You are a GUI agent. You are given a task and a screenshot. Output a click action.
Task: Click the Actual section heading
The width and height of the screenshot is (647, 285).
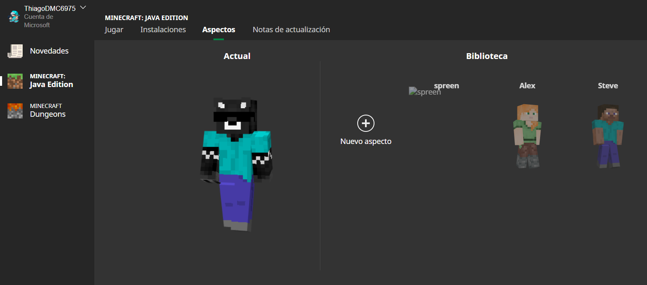pos(237,56)
